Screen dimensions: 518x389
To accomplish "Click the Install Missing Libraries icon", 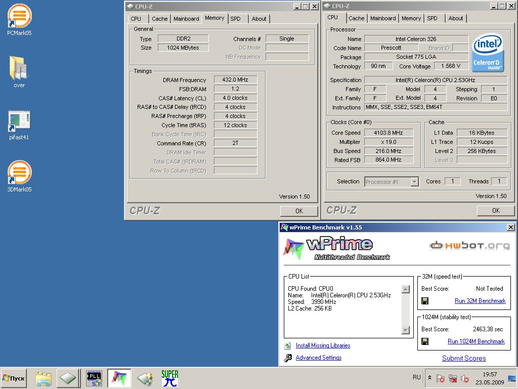I will point(287,345).
